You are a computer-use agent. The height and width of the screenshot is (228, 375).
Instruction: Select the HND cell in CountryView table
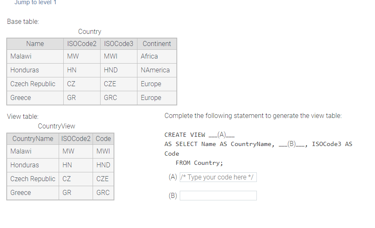103,165
